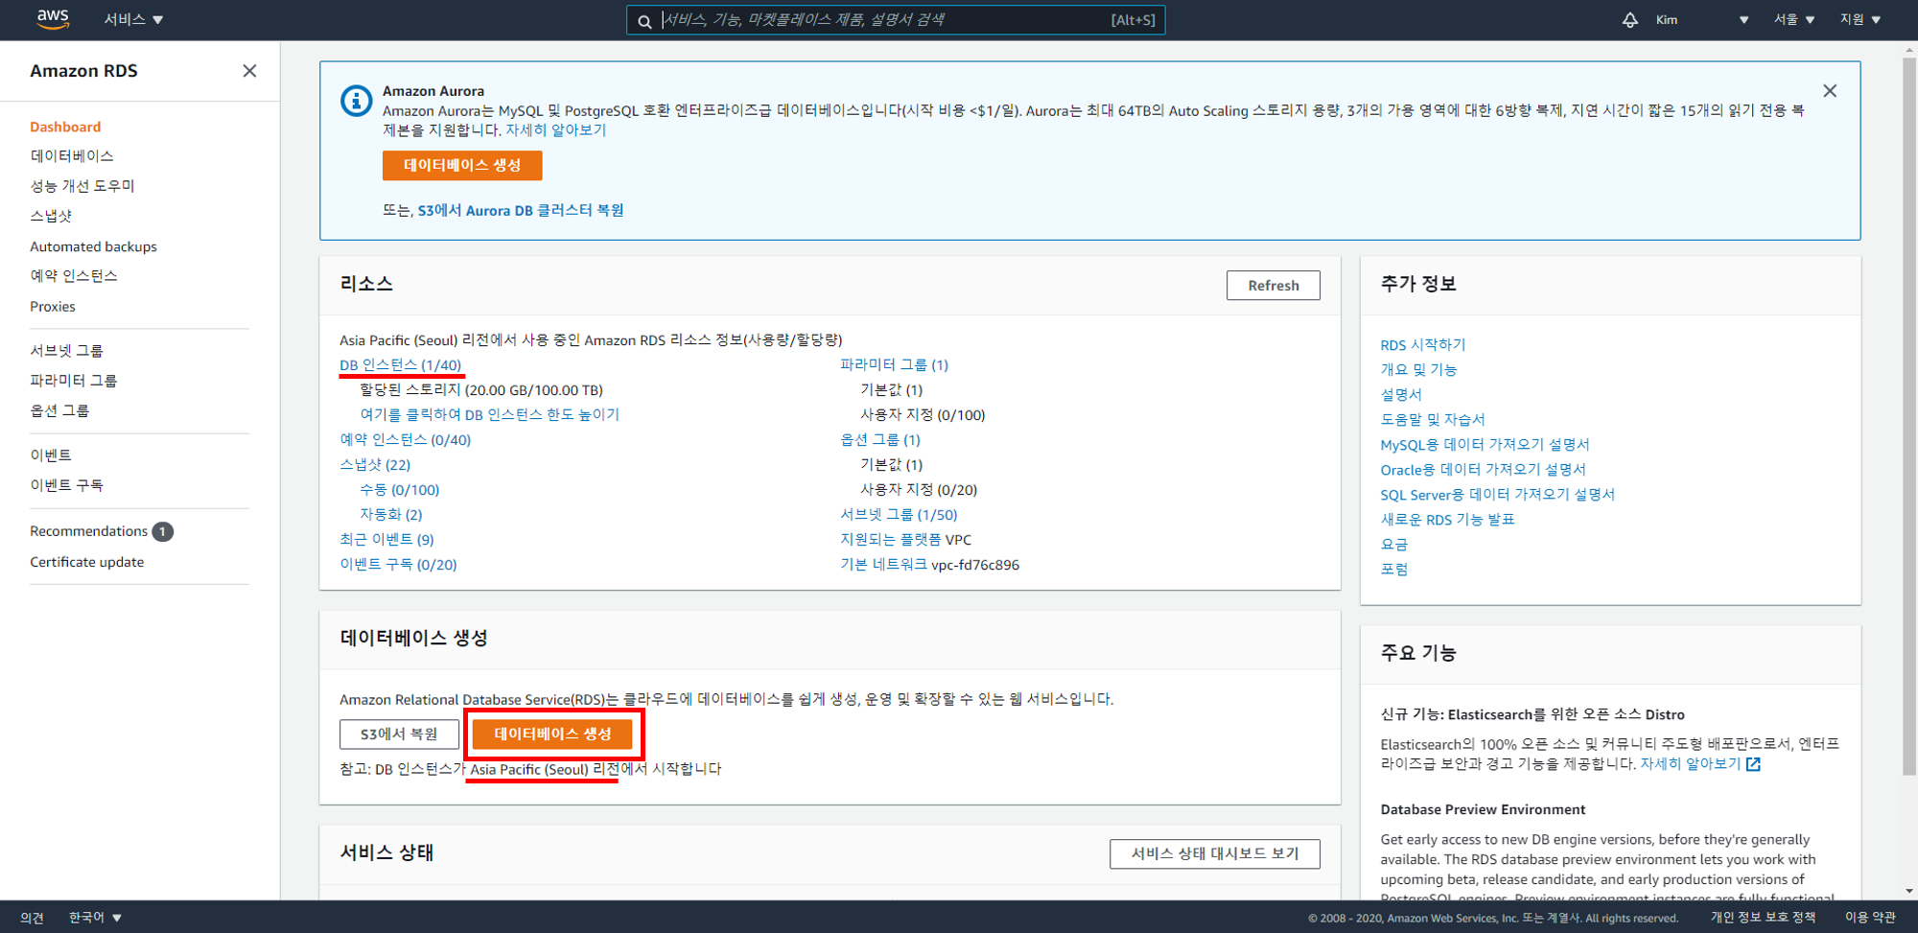
Task: Click 자세히 알아보기 link in Aurora banner
Action: (x=556, y=130)
